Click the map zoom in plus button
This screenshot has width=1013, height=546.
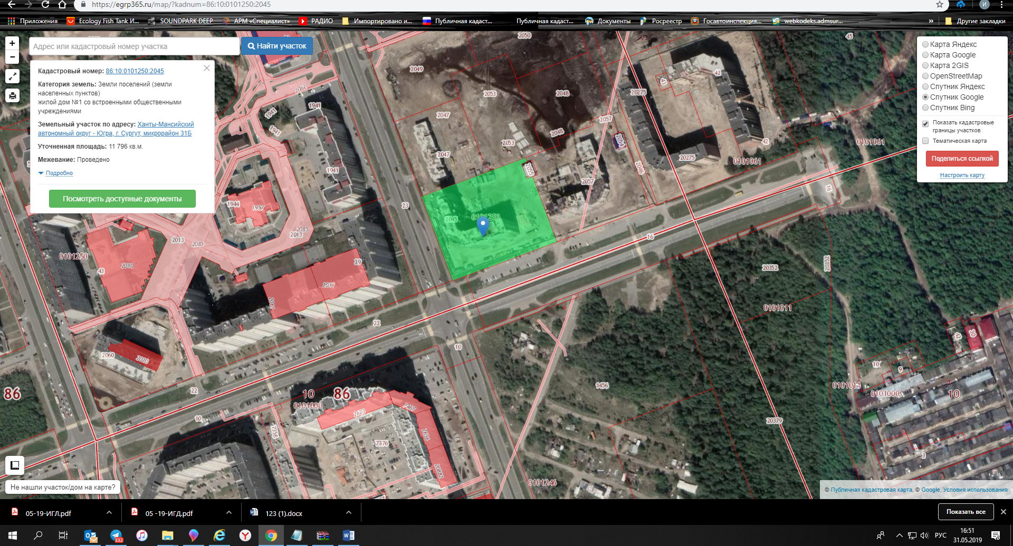coord(12,43)
